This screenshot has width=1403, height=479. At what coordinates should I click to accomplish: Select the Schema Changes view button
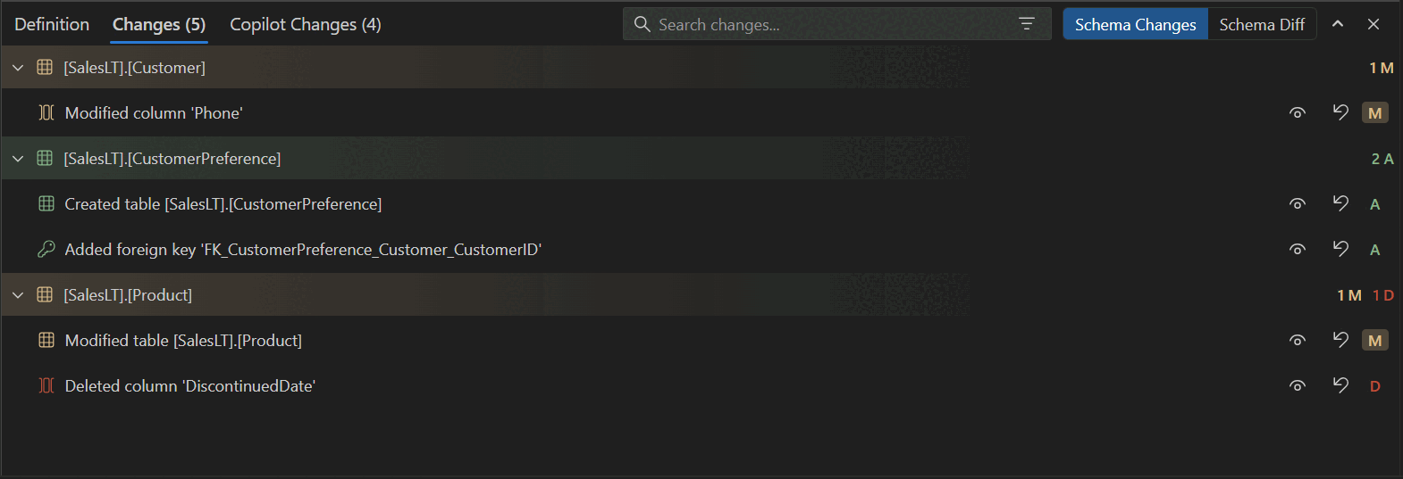[1135, 24]
